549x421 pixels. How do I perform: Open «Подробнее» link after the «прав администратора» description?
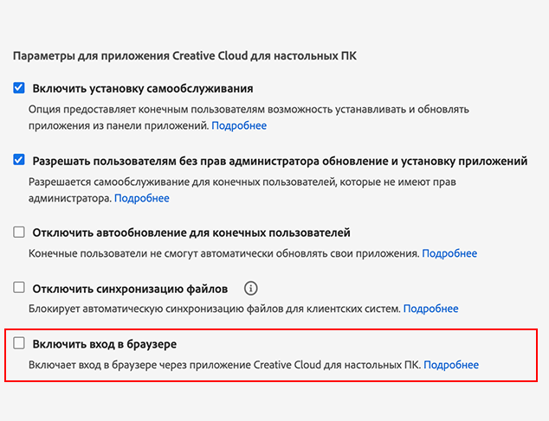click(142, 198)
